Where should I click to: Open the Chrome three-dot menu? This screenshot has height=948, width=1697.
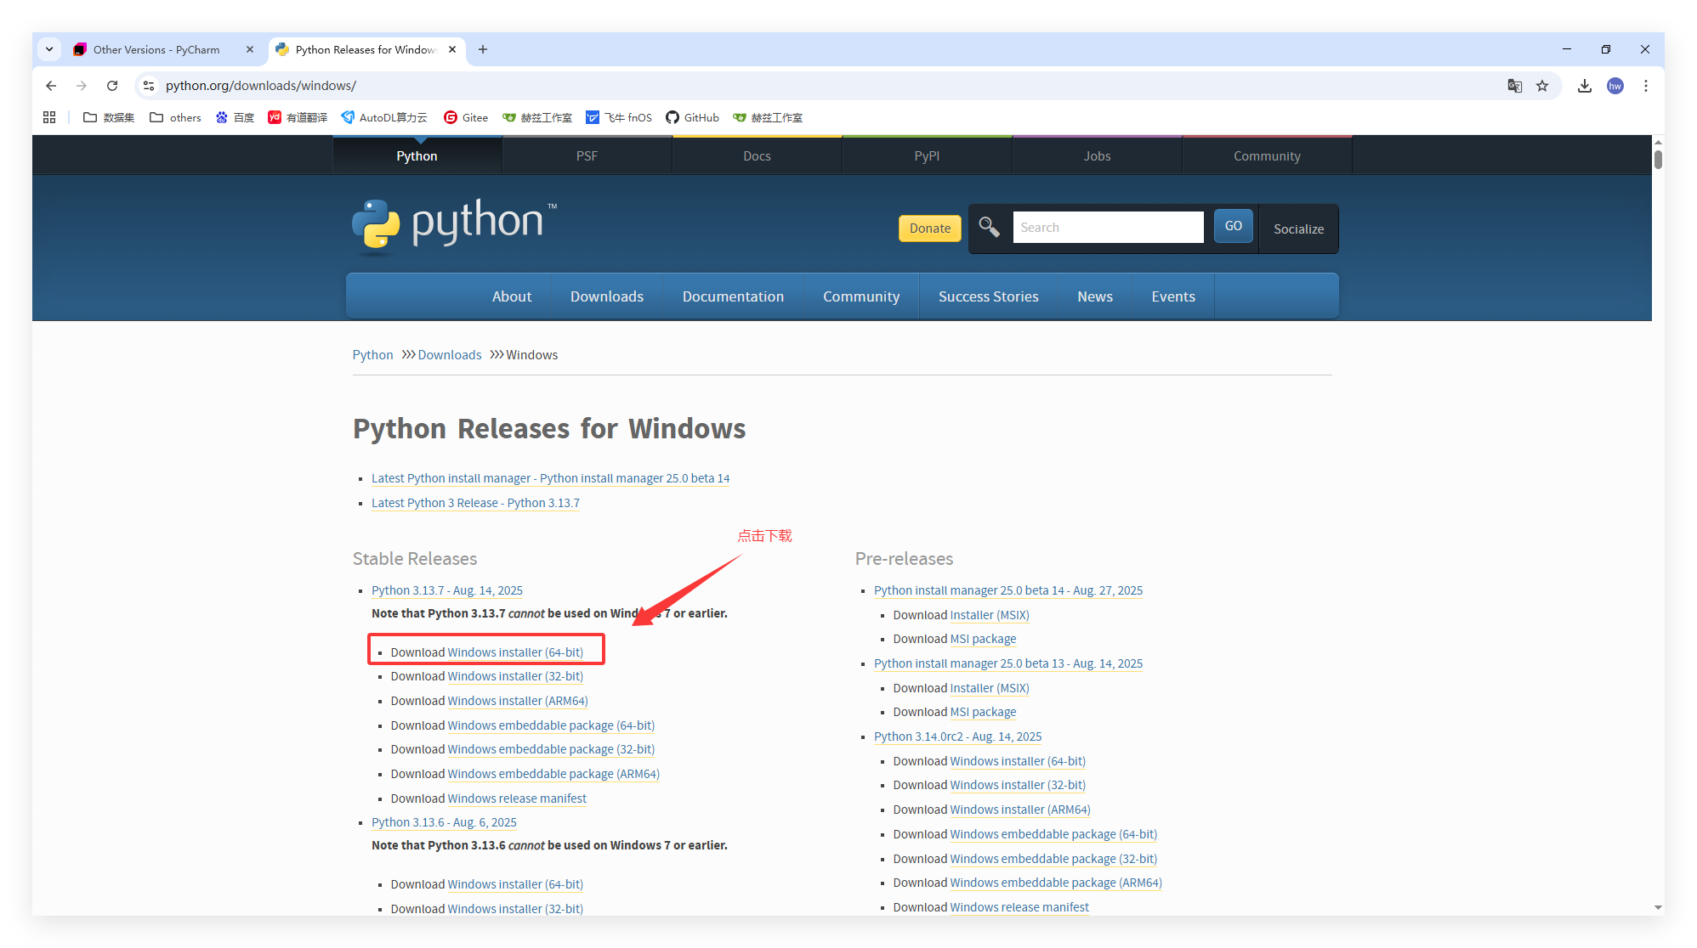[1646, 86]
